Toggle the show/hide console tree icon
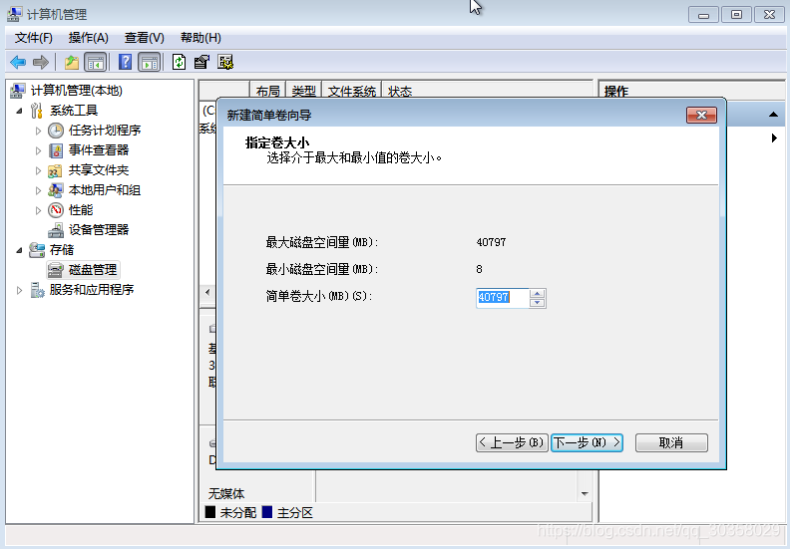 [x=95, y=63]
